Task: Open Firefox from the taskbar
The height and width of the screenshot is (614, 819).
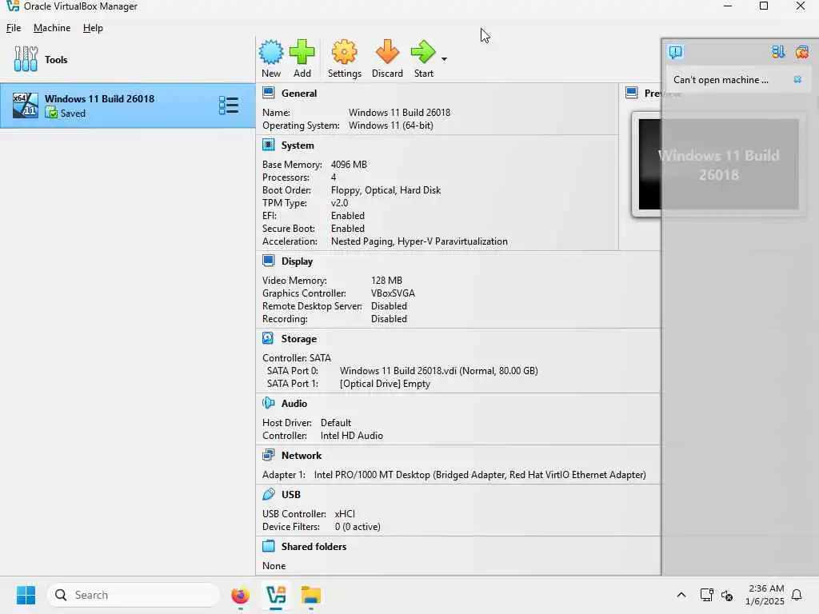Action: pyautogui.click(x=240, y=595)
